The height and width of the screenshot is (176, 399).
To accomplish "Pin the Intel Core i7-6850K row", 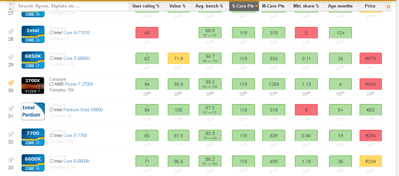I will 11,57.
